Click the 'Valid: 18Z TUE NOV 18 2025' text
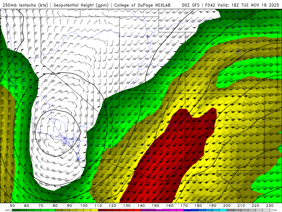The height and width of the screenshot is (212, 282). [x=248, y=5]
